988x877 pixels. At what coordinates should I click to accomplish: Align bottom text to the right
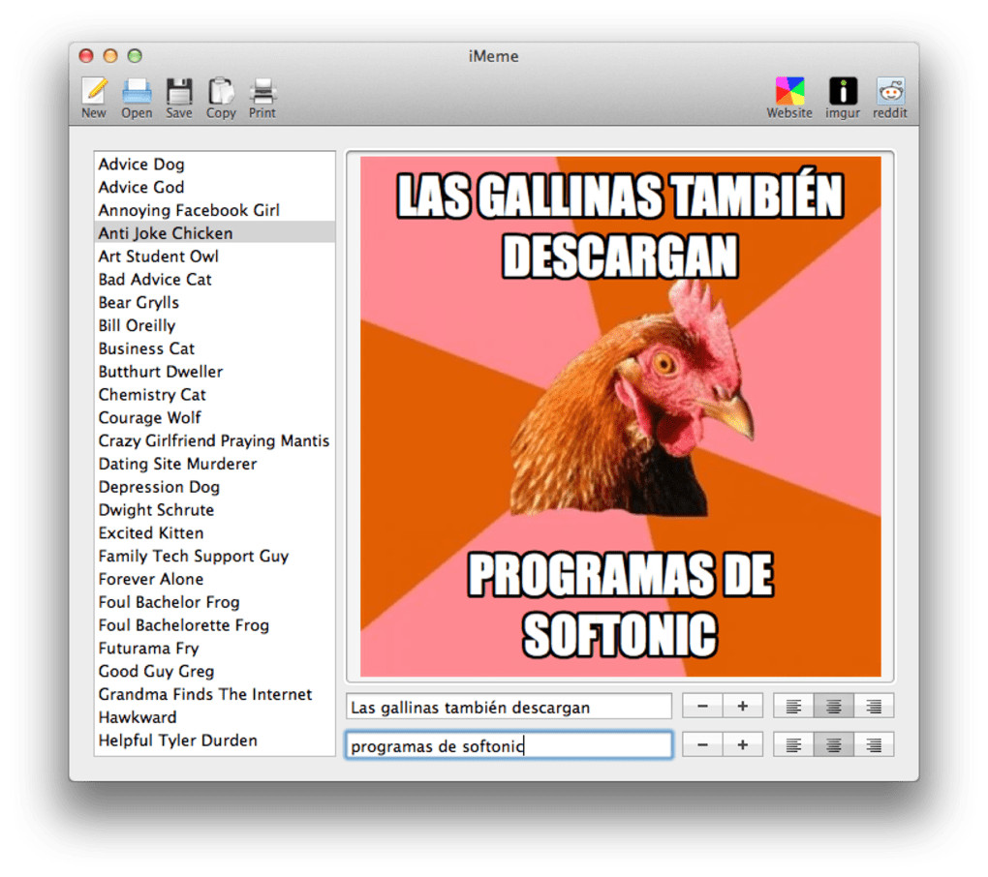[874, 744]
